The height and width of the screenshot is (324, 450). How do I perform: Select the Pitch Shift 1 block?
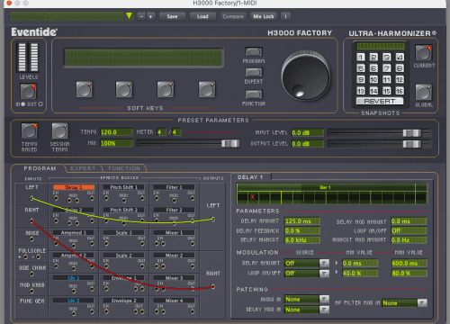123,187
